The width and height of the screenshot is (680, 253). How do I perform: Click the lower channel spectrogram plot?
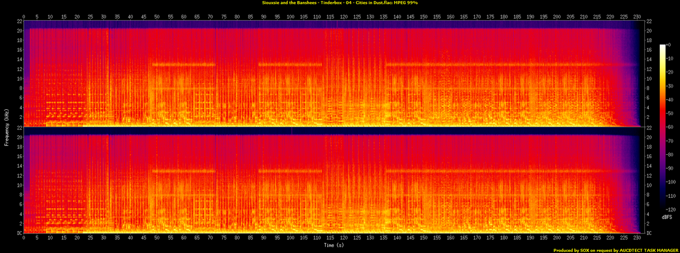tap(334, 180)
